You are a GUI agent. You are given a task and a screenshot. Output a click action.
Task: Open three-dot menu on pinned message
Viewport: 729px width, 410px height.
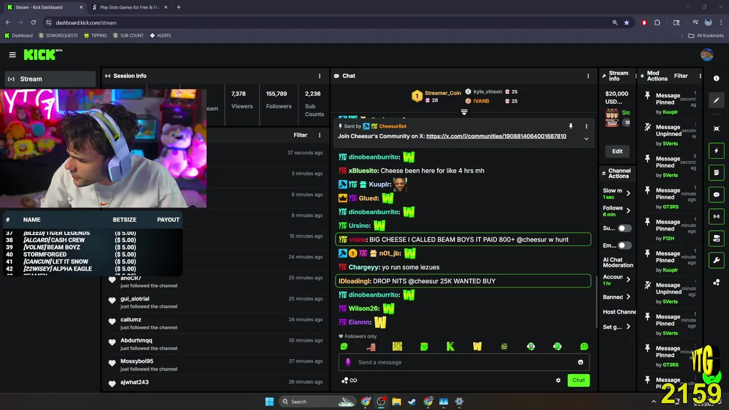[586, 126]
